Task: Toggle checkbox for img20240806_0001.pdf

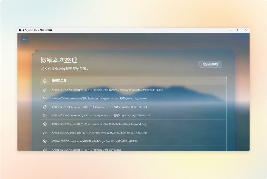Action: tap(45, 107)
